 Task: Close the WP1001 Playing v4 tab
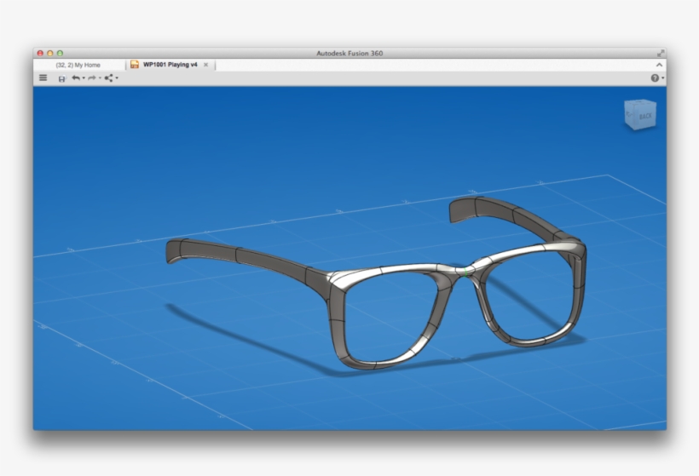[205, 65]
